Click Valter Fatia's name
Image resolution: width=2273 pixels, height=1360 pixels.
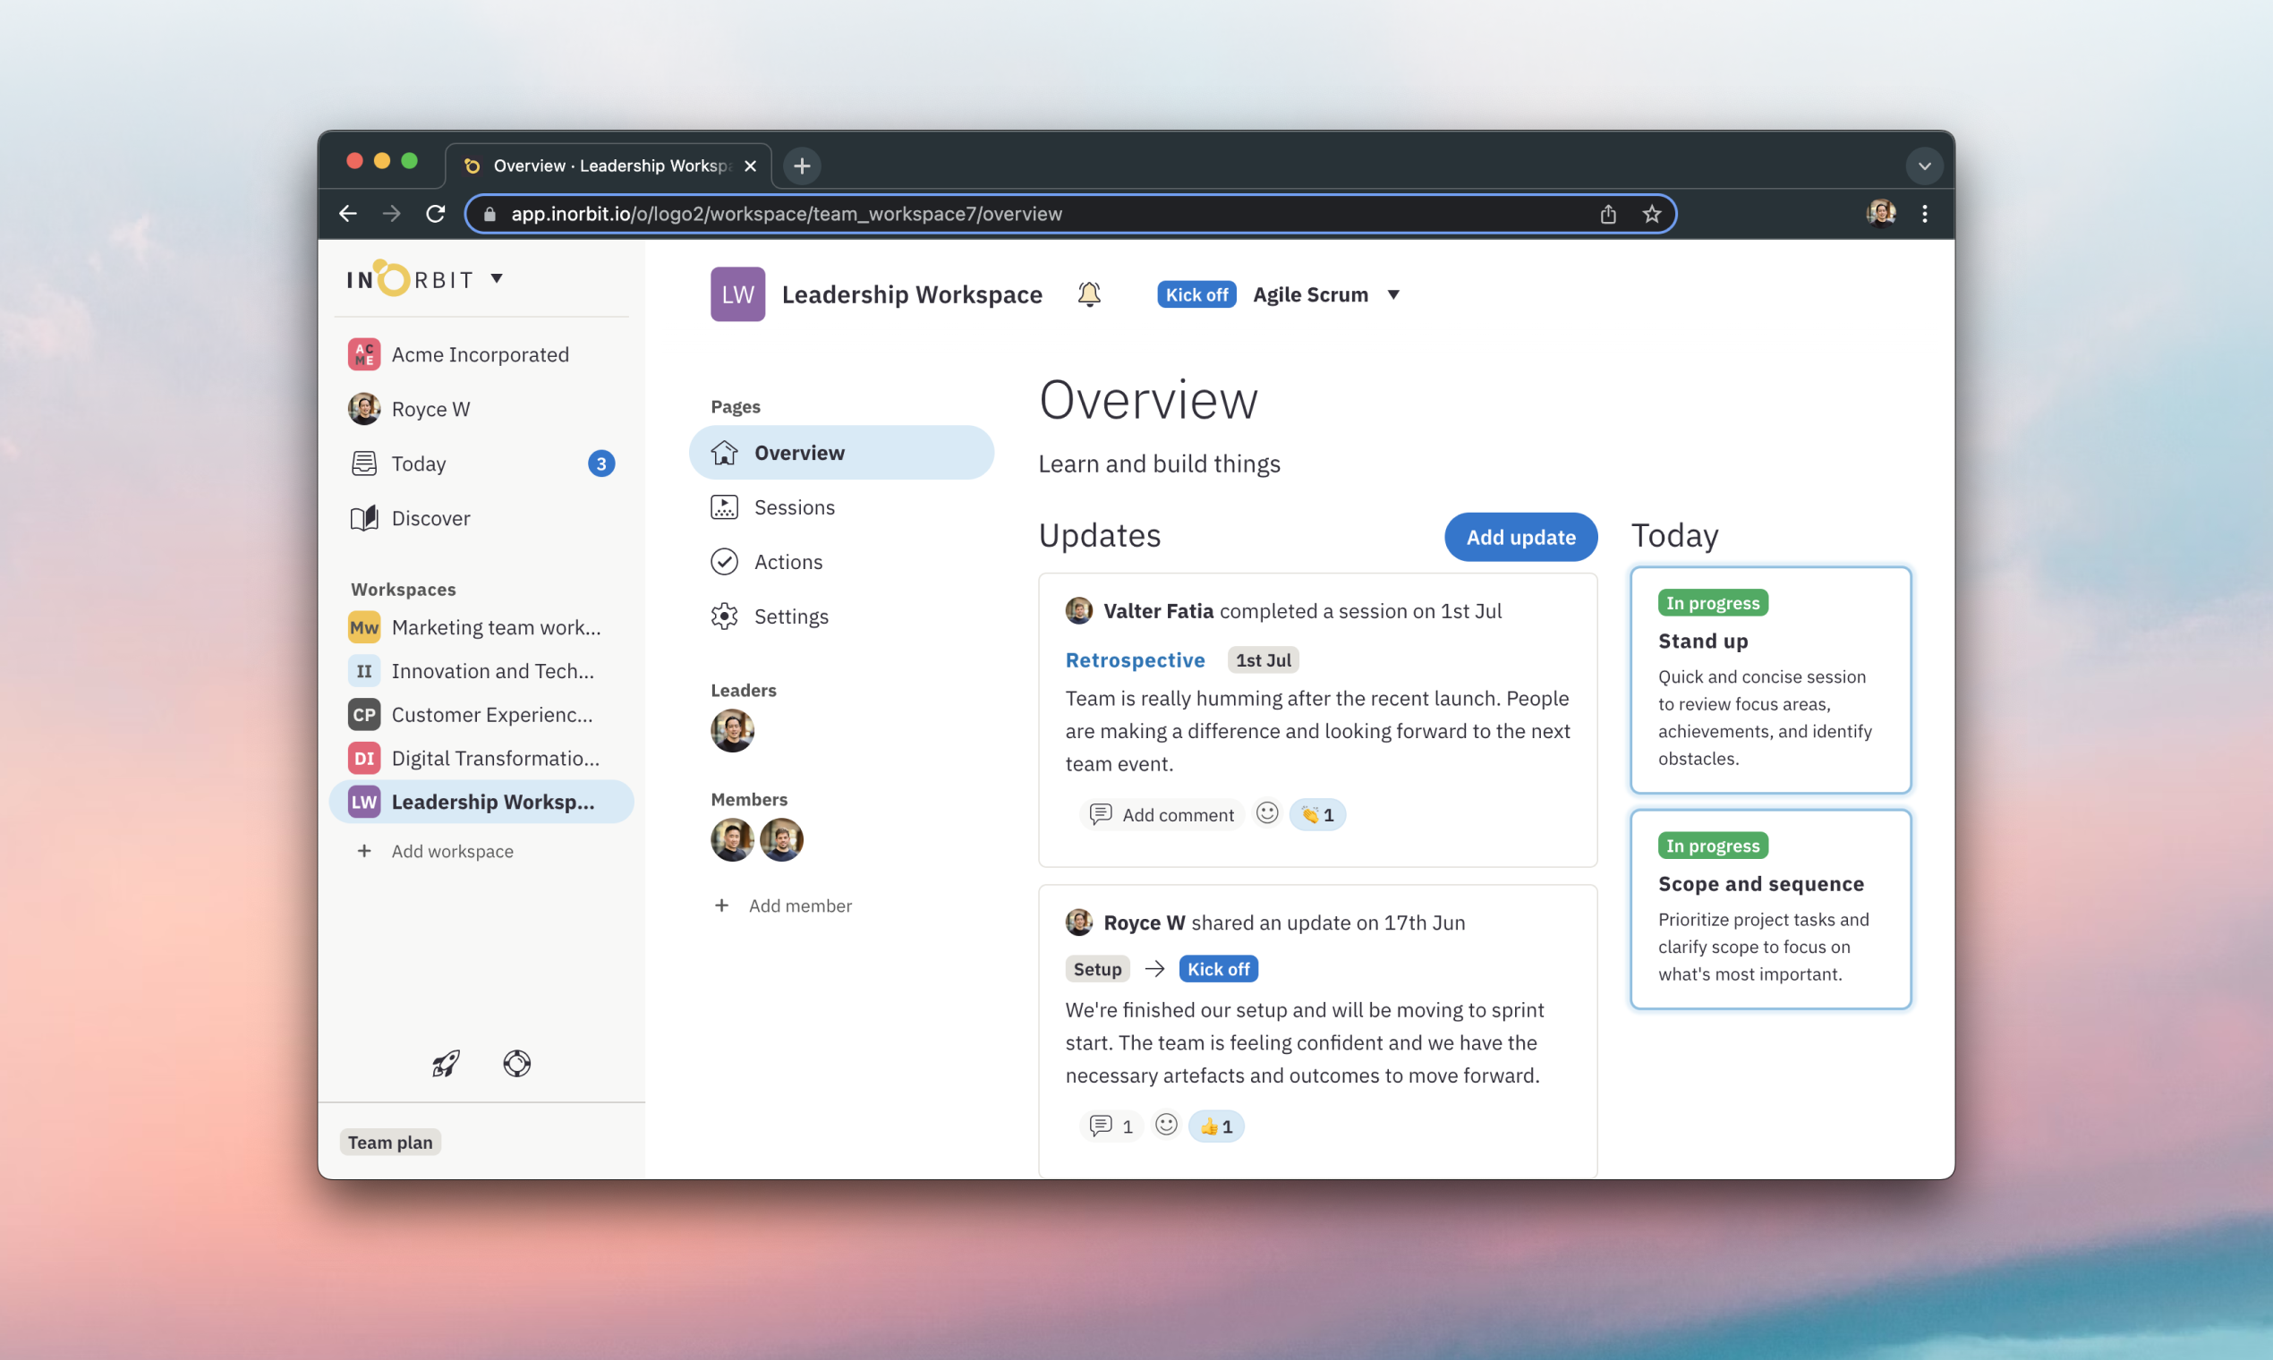tap(1158, 611)
